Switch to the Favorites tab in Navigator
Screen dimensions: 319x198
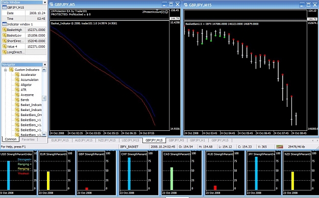click(28, 139)
